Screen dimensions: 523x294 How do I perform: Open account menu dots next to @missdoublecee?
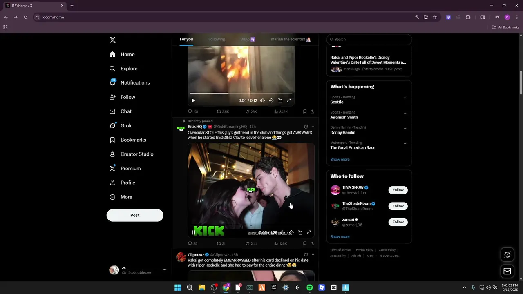[x=165, y=270]
